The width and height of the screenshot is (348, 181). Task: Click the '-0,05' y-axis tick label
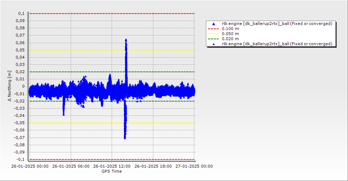pyautogui.click(x=20, y=123)
